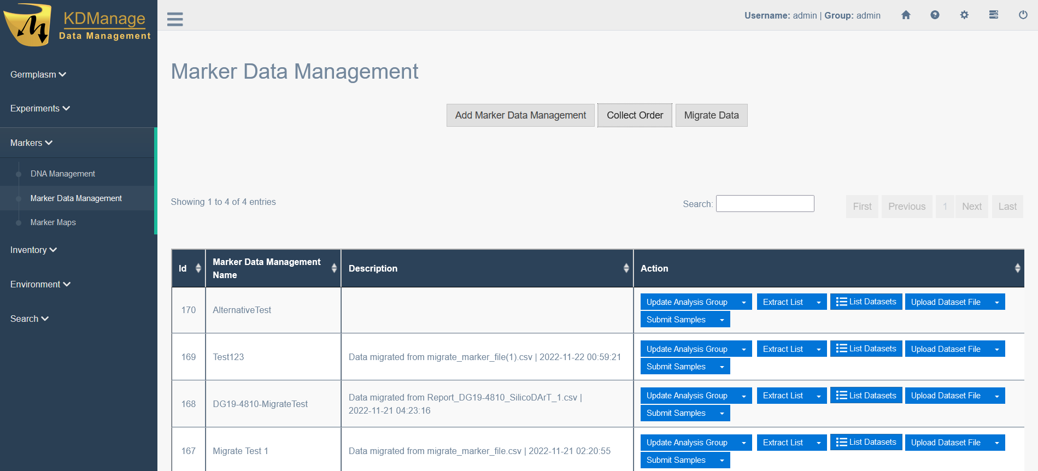Sort table by Id column arrows

click(198, 268)
